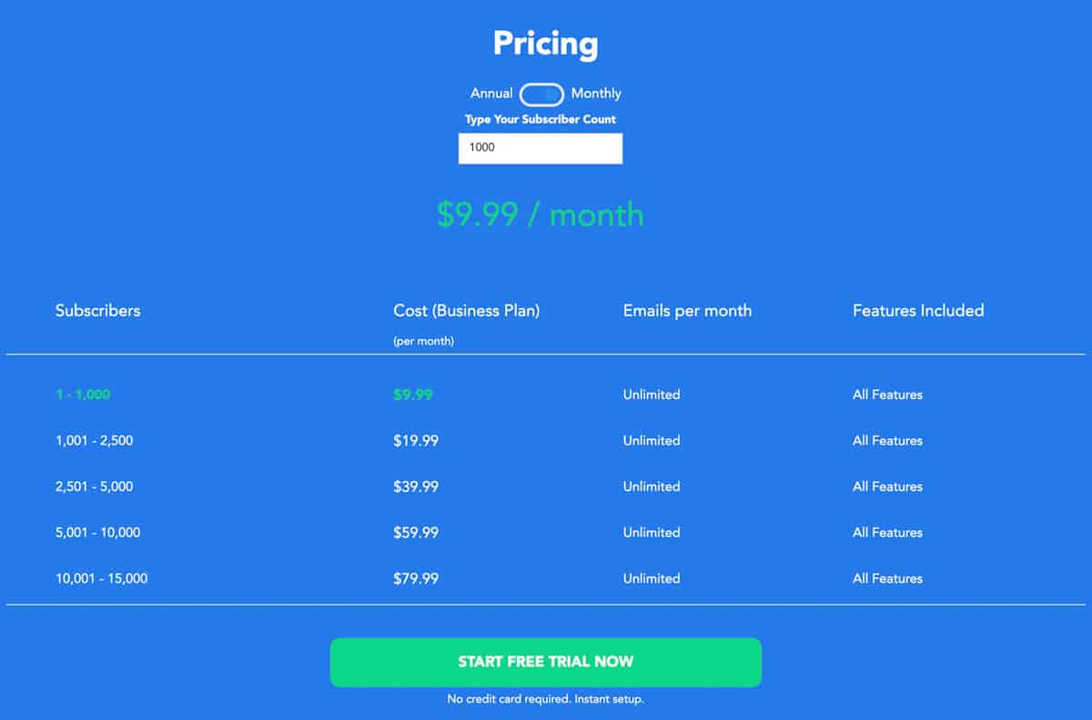Click the Subscribers column header

point(97,311)
